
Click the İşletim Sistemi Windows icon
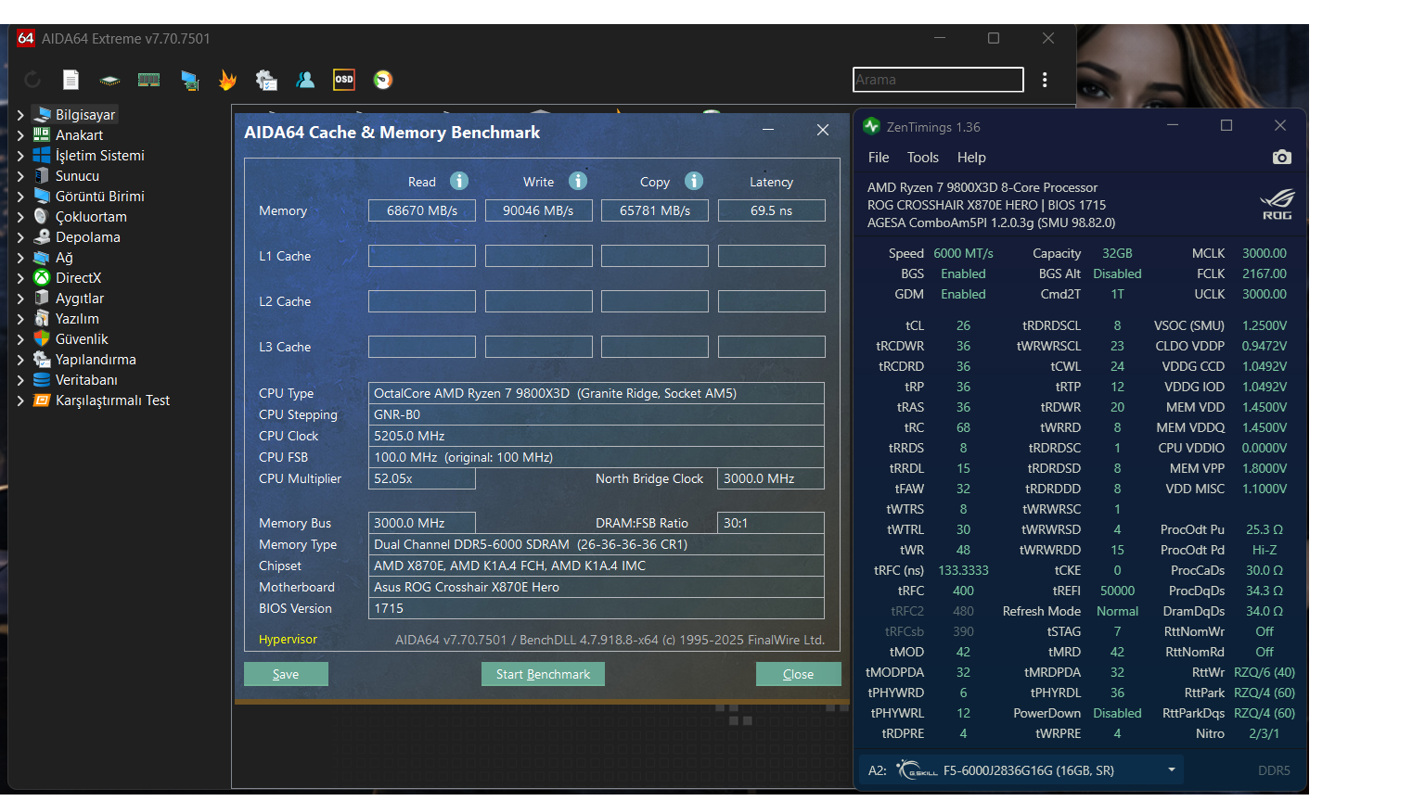click(x=42, y=155)
